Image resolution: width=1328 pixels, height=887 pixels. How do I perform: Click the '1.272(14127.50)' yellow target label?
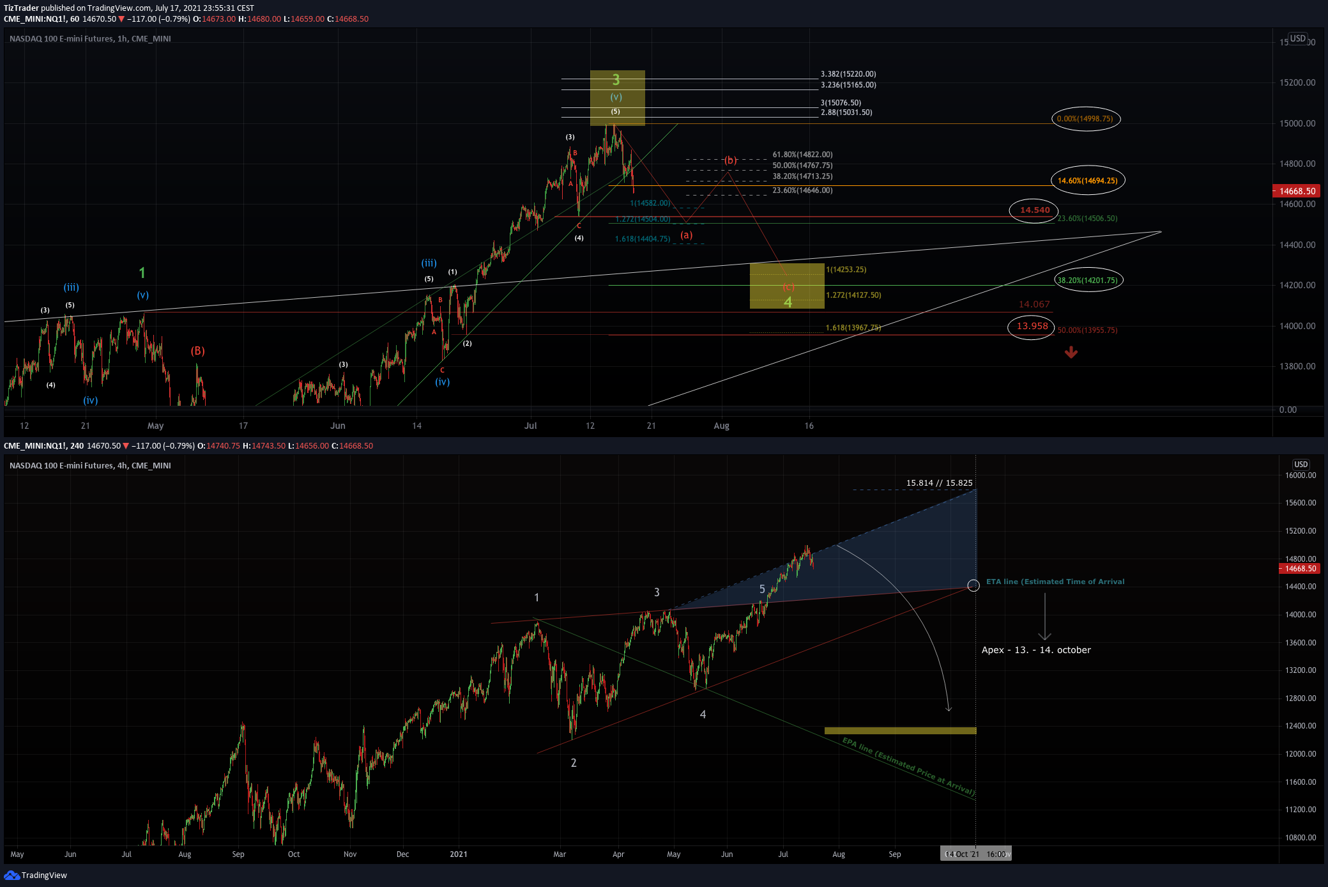pyautogui.click(x=853, y=295)
